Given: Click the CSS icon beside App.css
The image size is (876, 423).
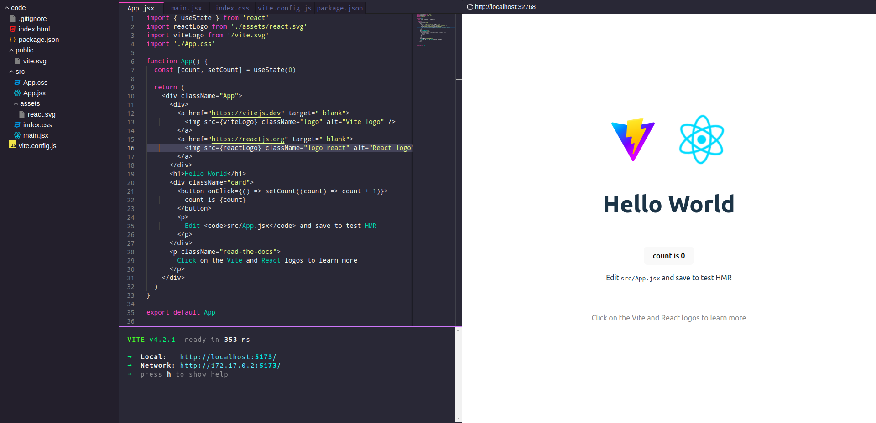Looking at the screenshot, I should point(17,83).
